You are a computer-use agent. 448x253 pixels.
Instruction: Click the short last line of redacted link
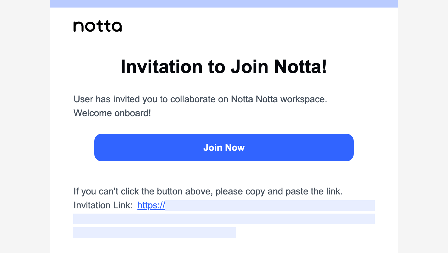[x=155, y=233]
